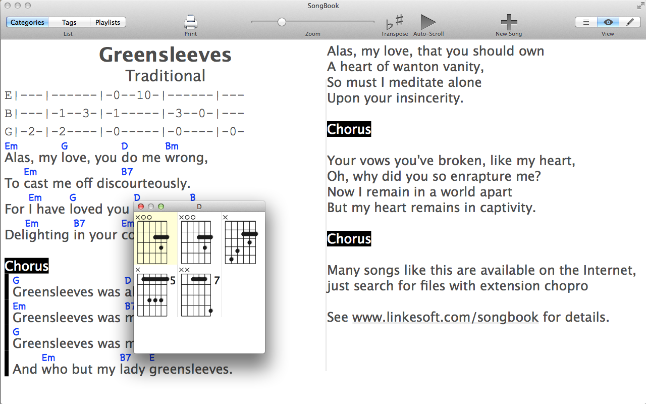Screen dimensions: 646x404
Task: Open the Playlists list segment
Action: [x=107, y=22]
